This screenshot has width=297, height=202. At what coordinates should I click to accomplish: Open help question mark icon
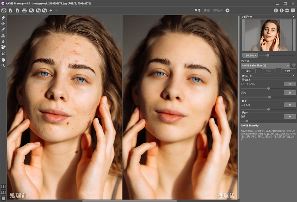pos(281,11)
